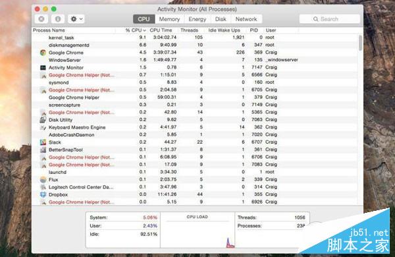Select the WindowServer process
The width and height of the screenshot is (395, 257).
195,60
